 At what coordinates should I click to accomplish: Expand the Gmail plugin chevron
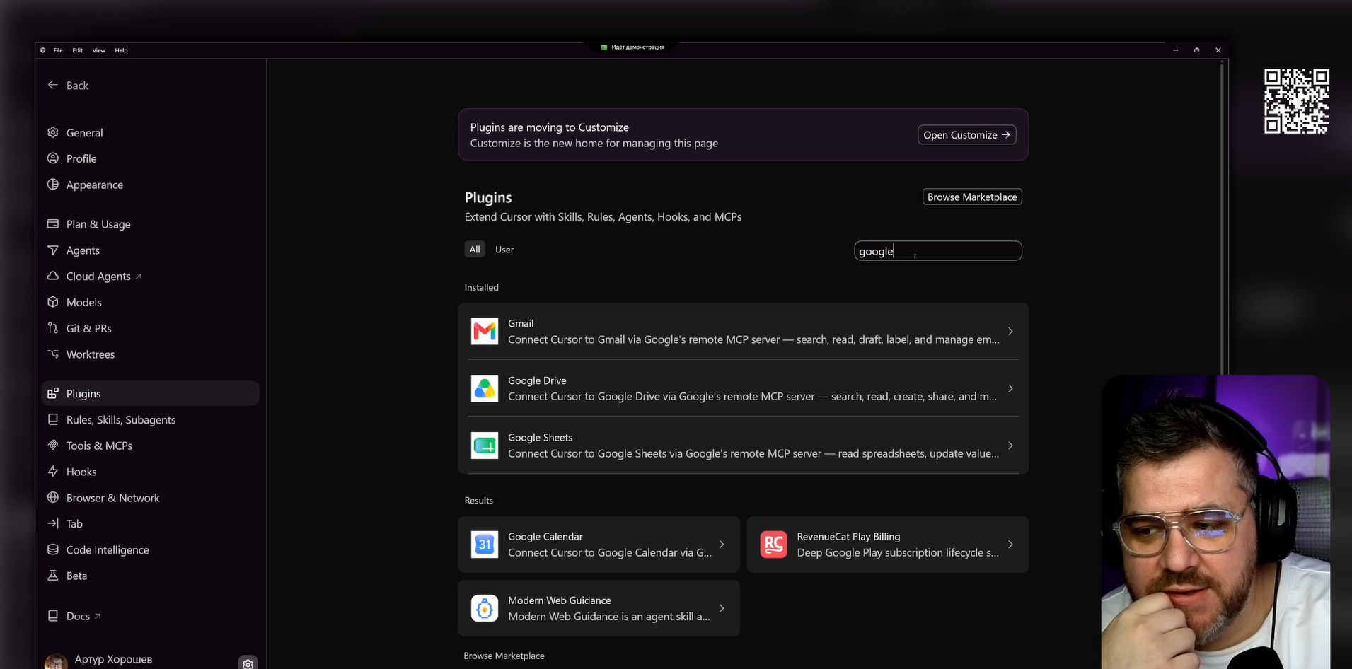coord(1010,331)
